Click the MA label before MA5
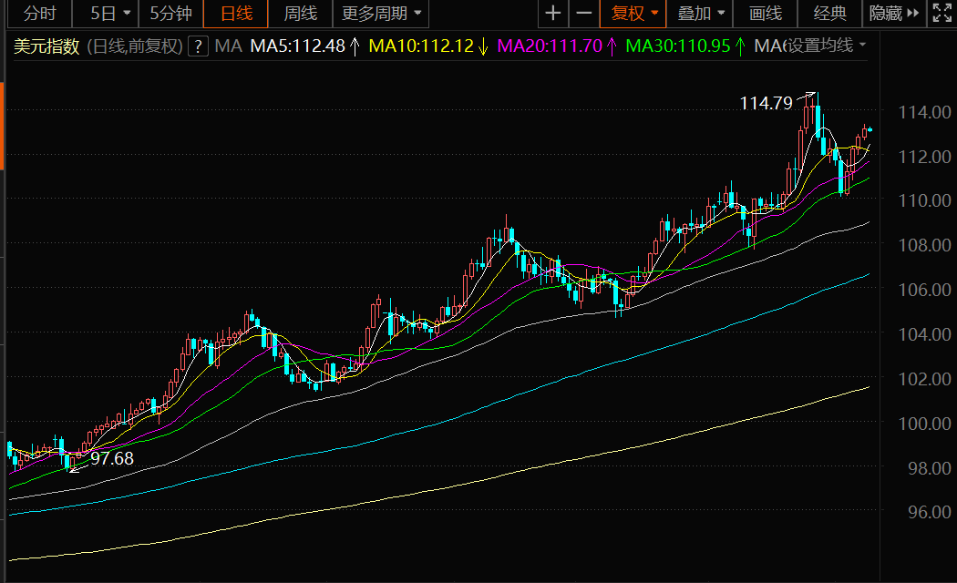This screenshot has width=957, height=583. [x=228, y=46]
